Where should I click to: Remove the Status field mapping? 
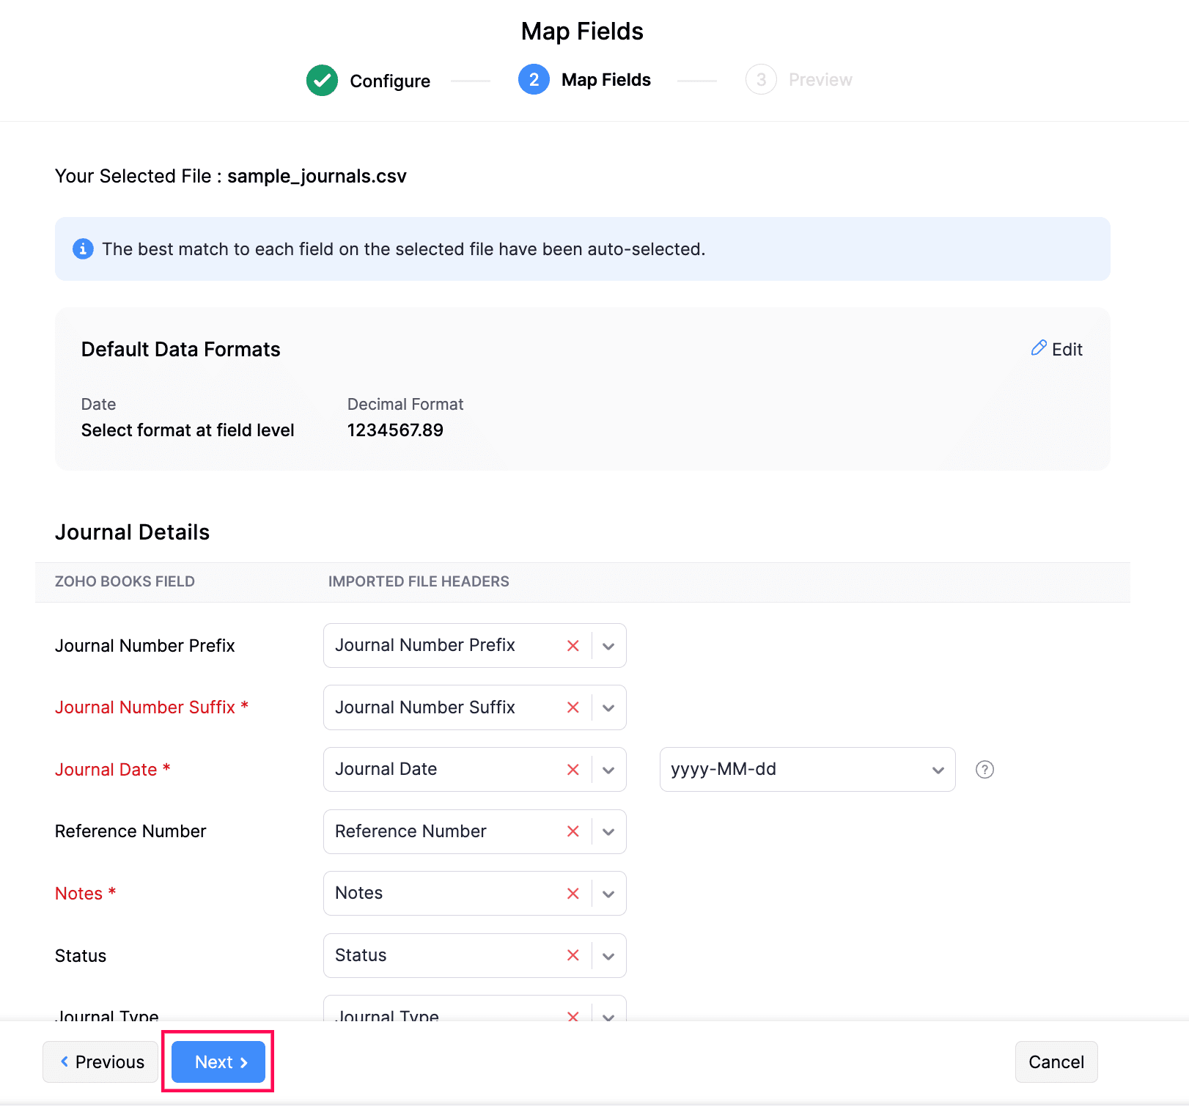(573, 955)
